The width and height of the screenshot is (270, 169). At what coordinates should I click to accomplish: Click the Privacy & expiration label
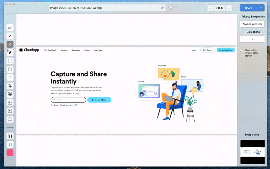point(253,16)
